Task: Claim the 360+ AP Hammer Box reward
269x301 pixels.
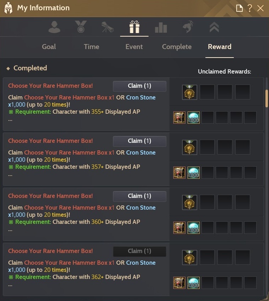Action: coord(140,196)
